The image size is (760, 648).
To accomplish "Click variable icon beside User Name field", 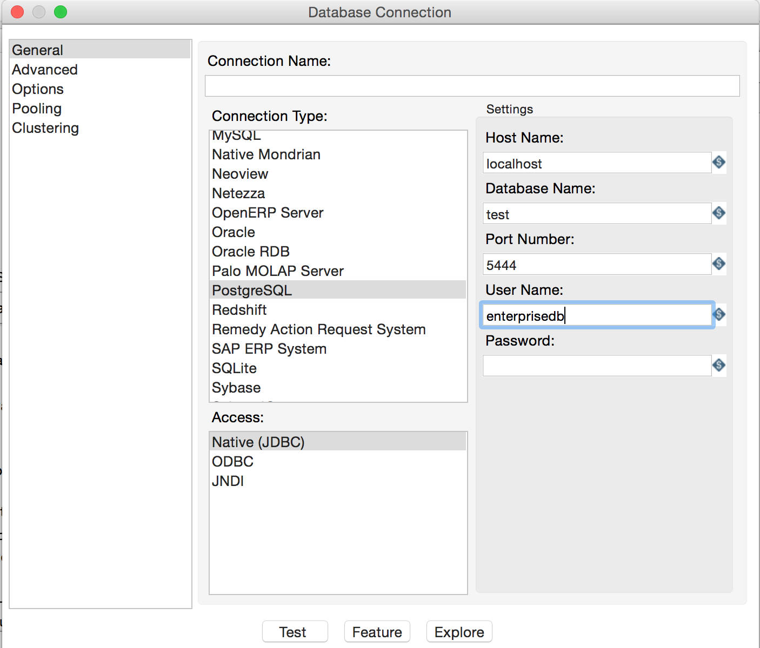I will (x=719, y=314).
